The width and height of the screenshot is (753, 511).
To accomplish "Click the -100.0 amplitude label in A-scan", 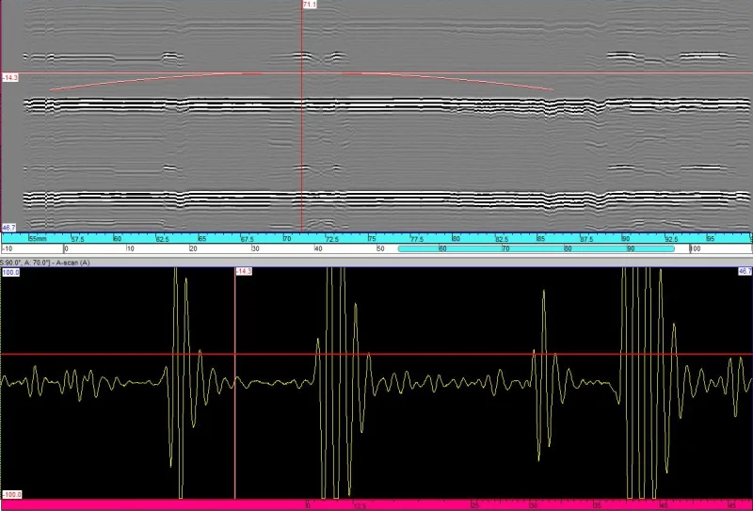I will [x=11, y=495].
